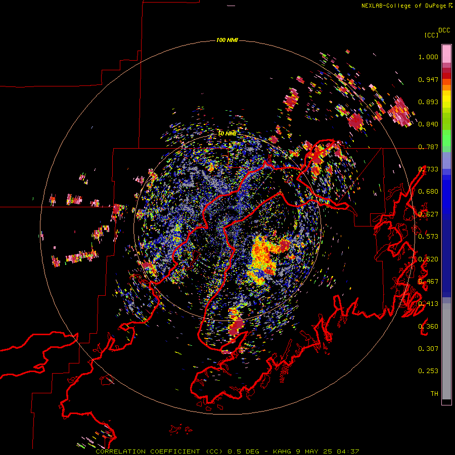Click the large orange-yellow echo southeast of radar center

click(263, 260)
